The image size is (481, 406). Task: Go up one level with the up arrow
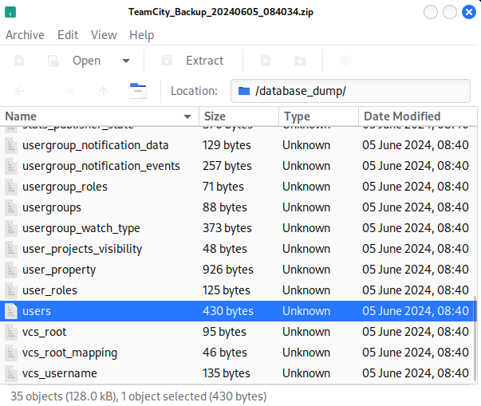[x=104, y=91]
